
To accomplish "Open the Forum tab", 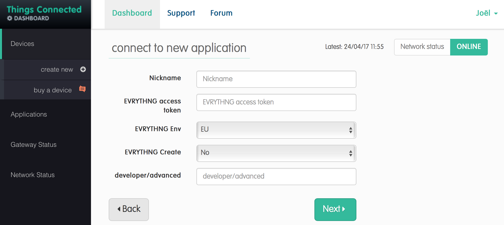I will pyautogui.click(x=221, y=13).
